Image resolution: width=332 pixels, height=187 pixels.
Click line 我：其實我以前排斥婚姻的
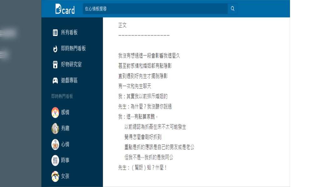(x=143, y=96)
